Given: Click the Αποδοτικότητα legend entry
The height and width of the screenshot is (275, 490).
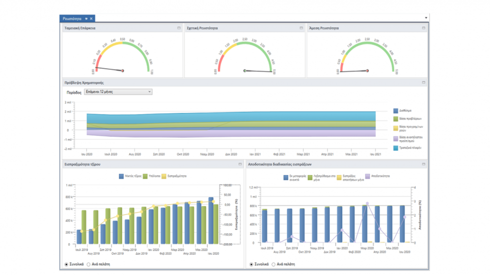Looking at the screenshot, I should click(x=377, y=176).
